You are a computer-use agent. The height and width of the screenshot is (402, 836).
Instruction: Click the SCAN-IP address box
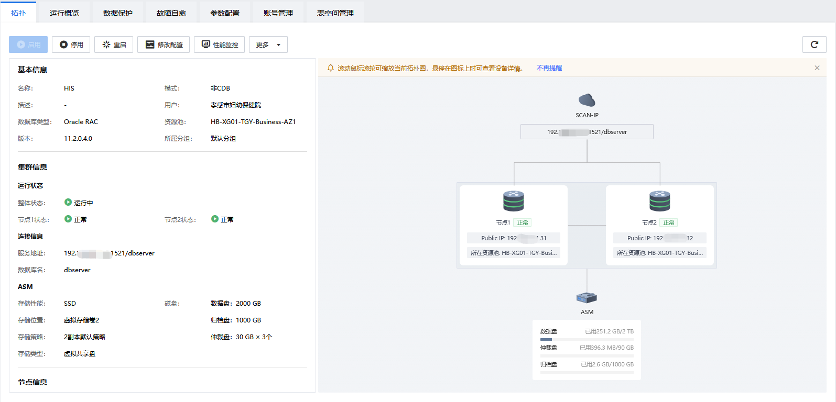click(x=587, y=132)
